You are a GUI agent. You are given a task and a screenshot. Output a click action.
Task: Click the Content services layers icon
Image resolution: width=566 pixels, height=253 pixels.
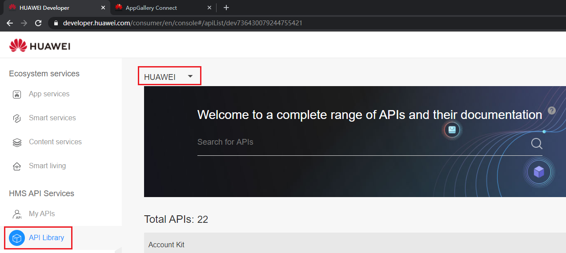pyautogui.click(x=17, y=142)
